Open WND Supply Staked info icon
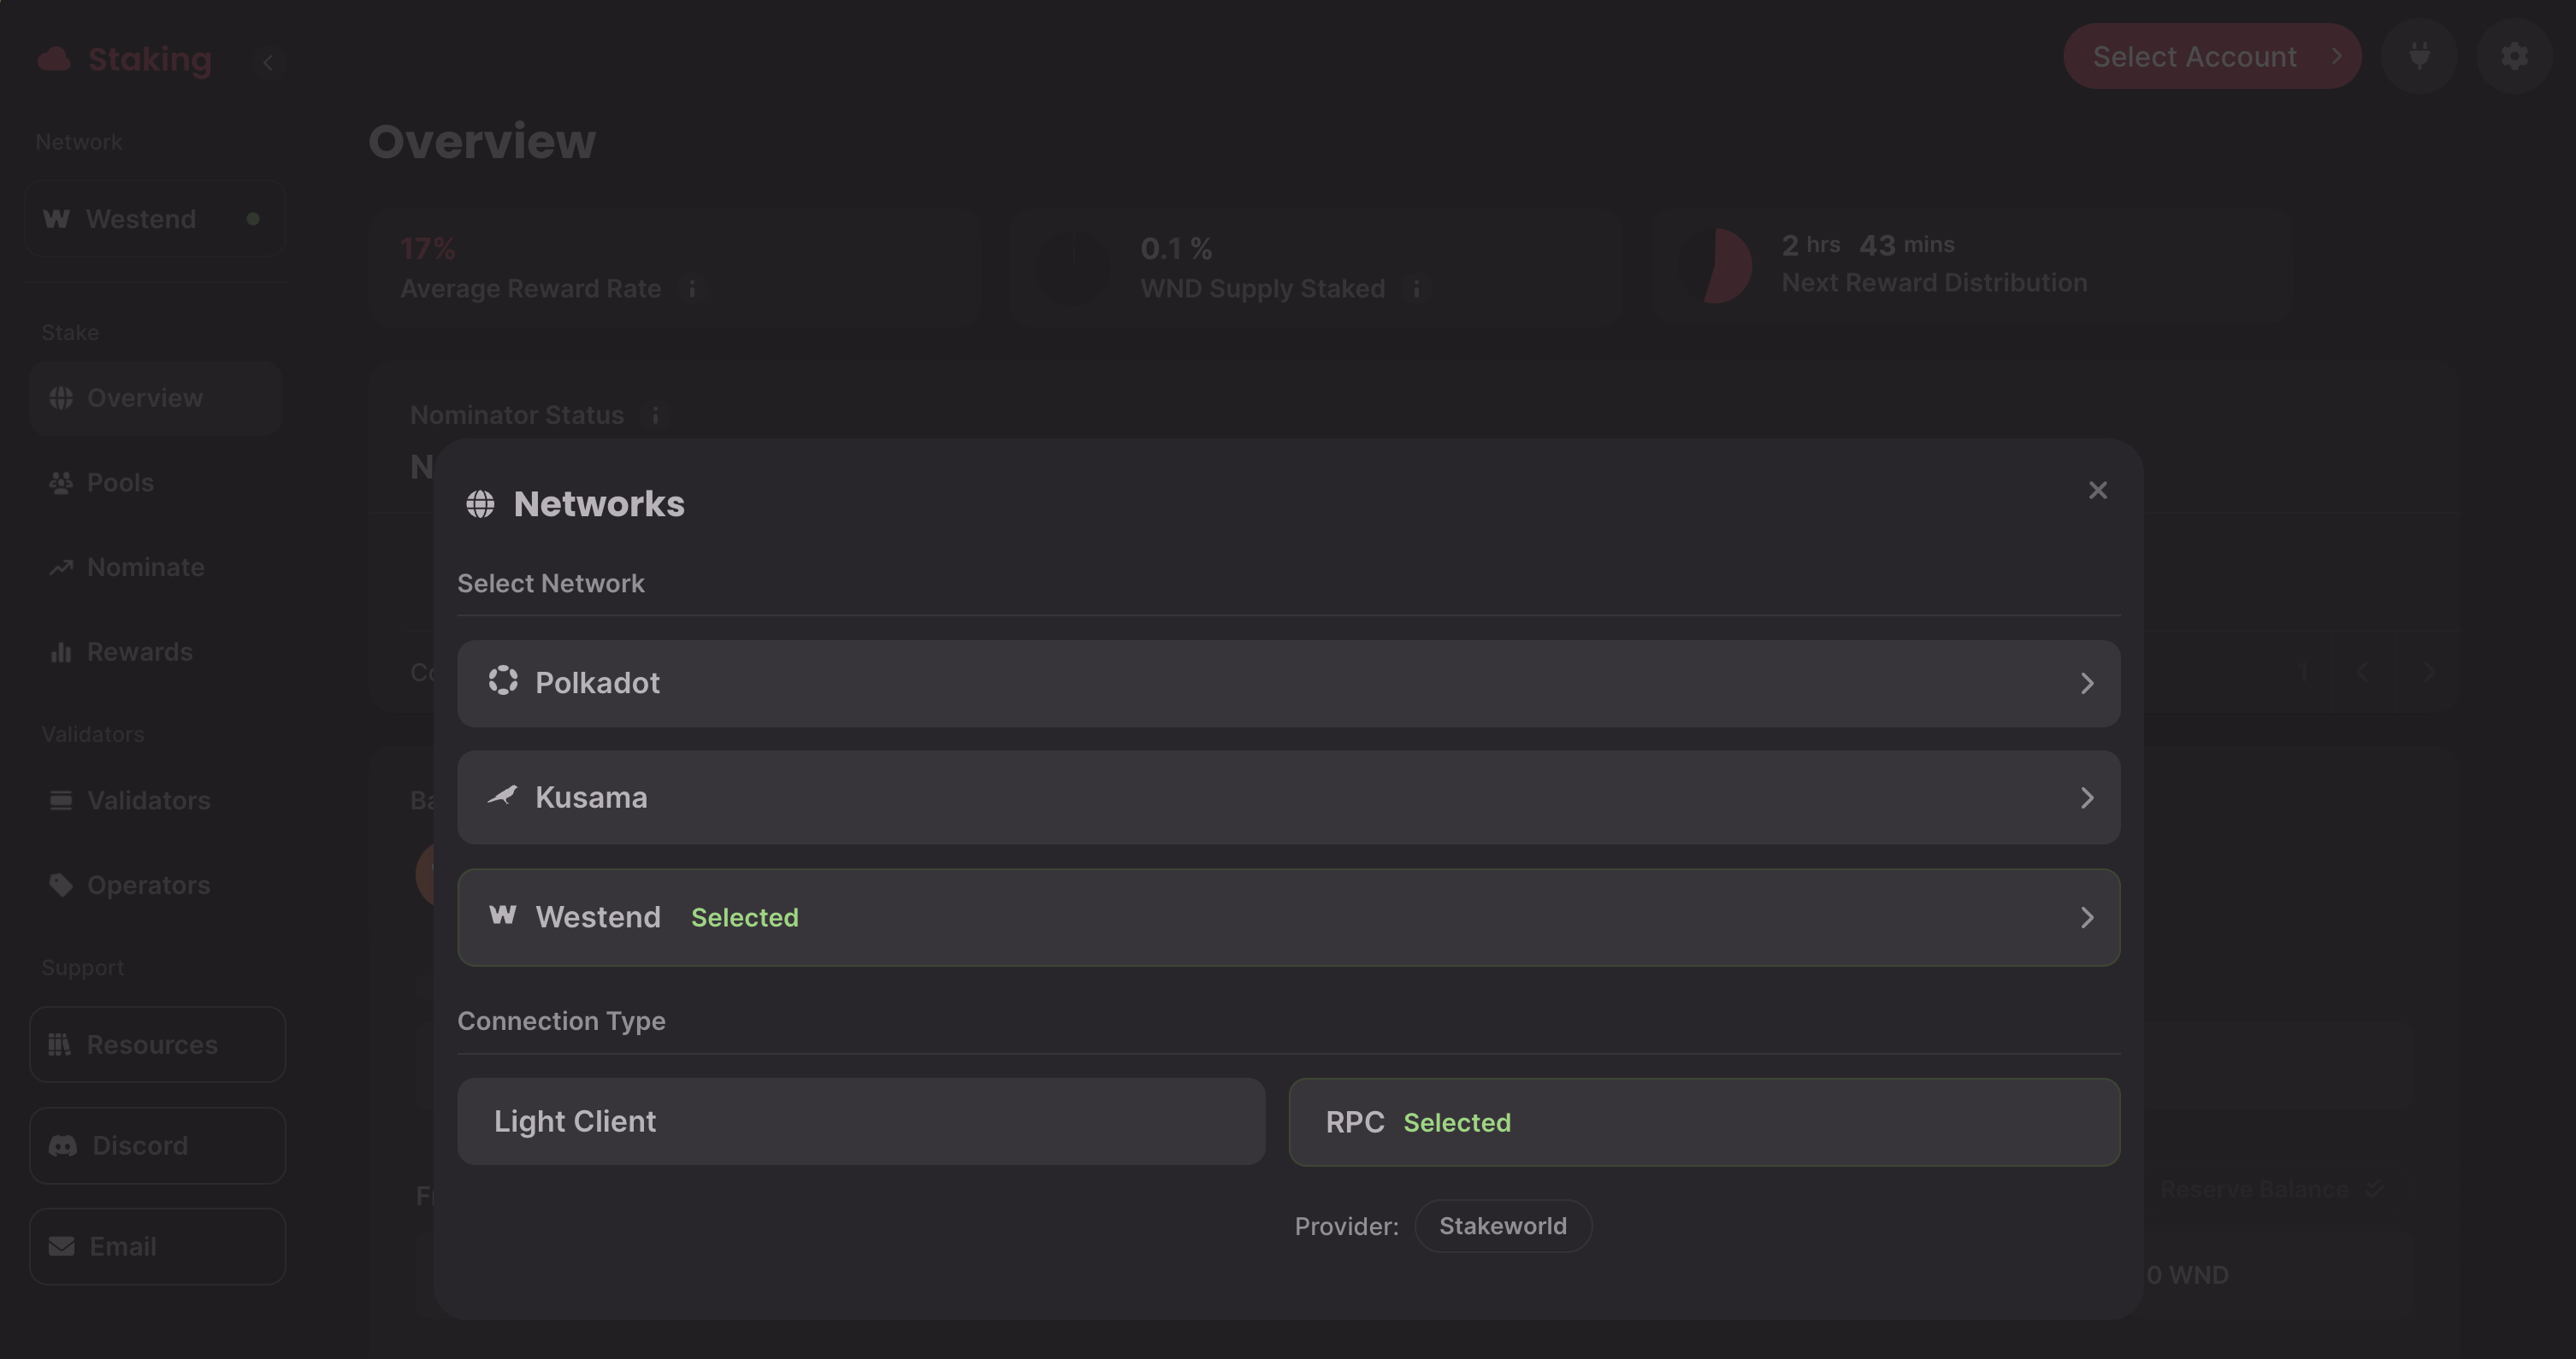Viewport: 2576px width, 1359px height. (1415, 289)
